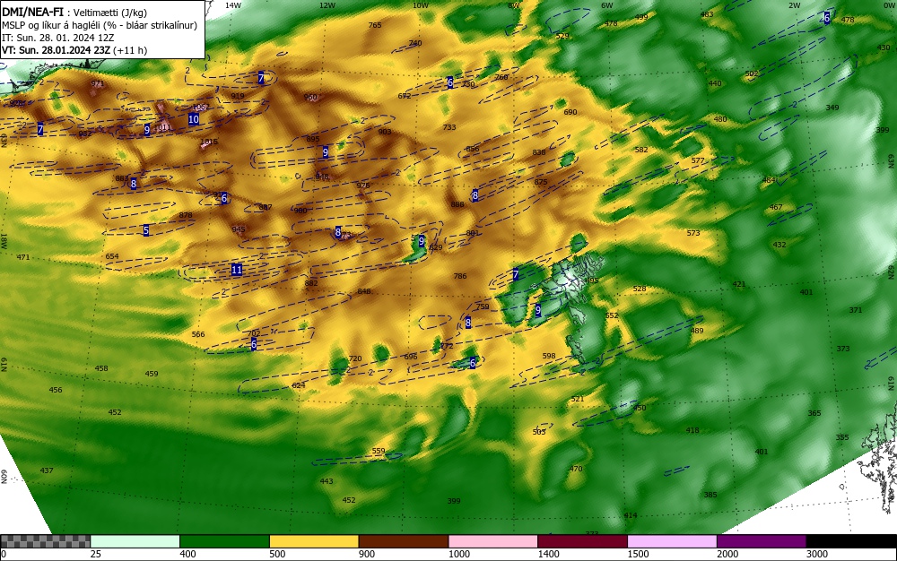Select the 'IT: Sun. 28. 01. 2024 12Z' line
This screenshot has width=897, height=561.
pos(57,38)
